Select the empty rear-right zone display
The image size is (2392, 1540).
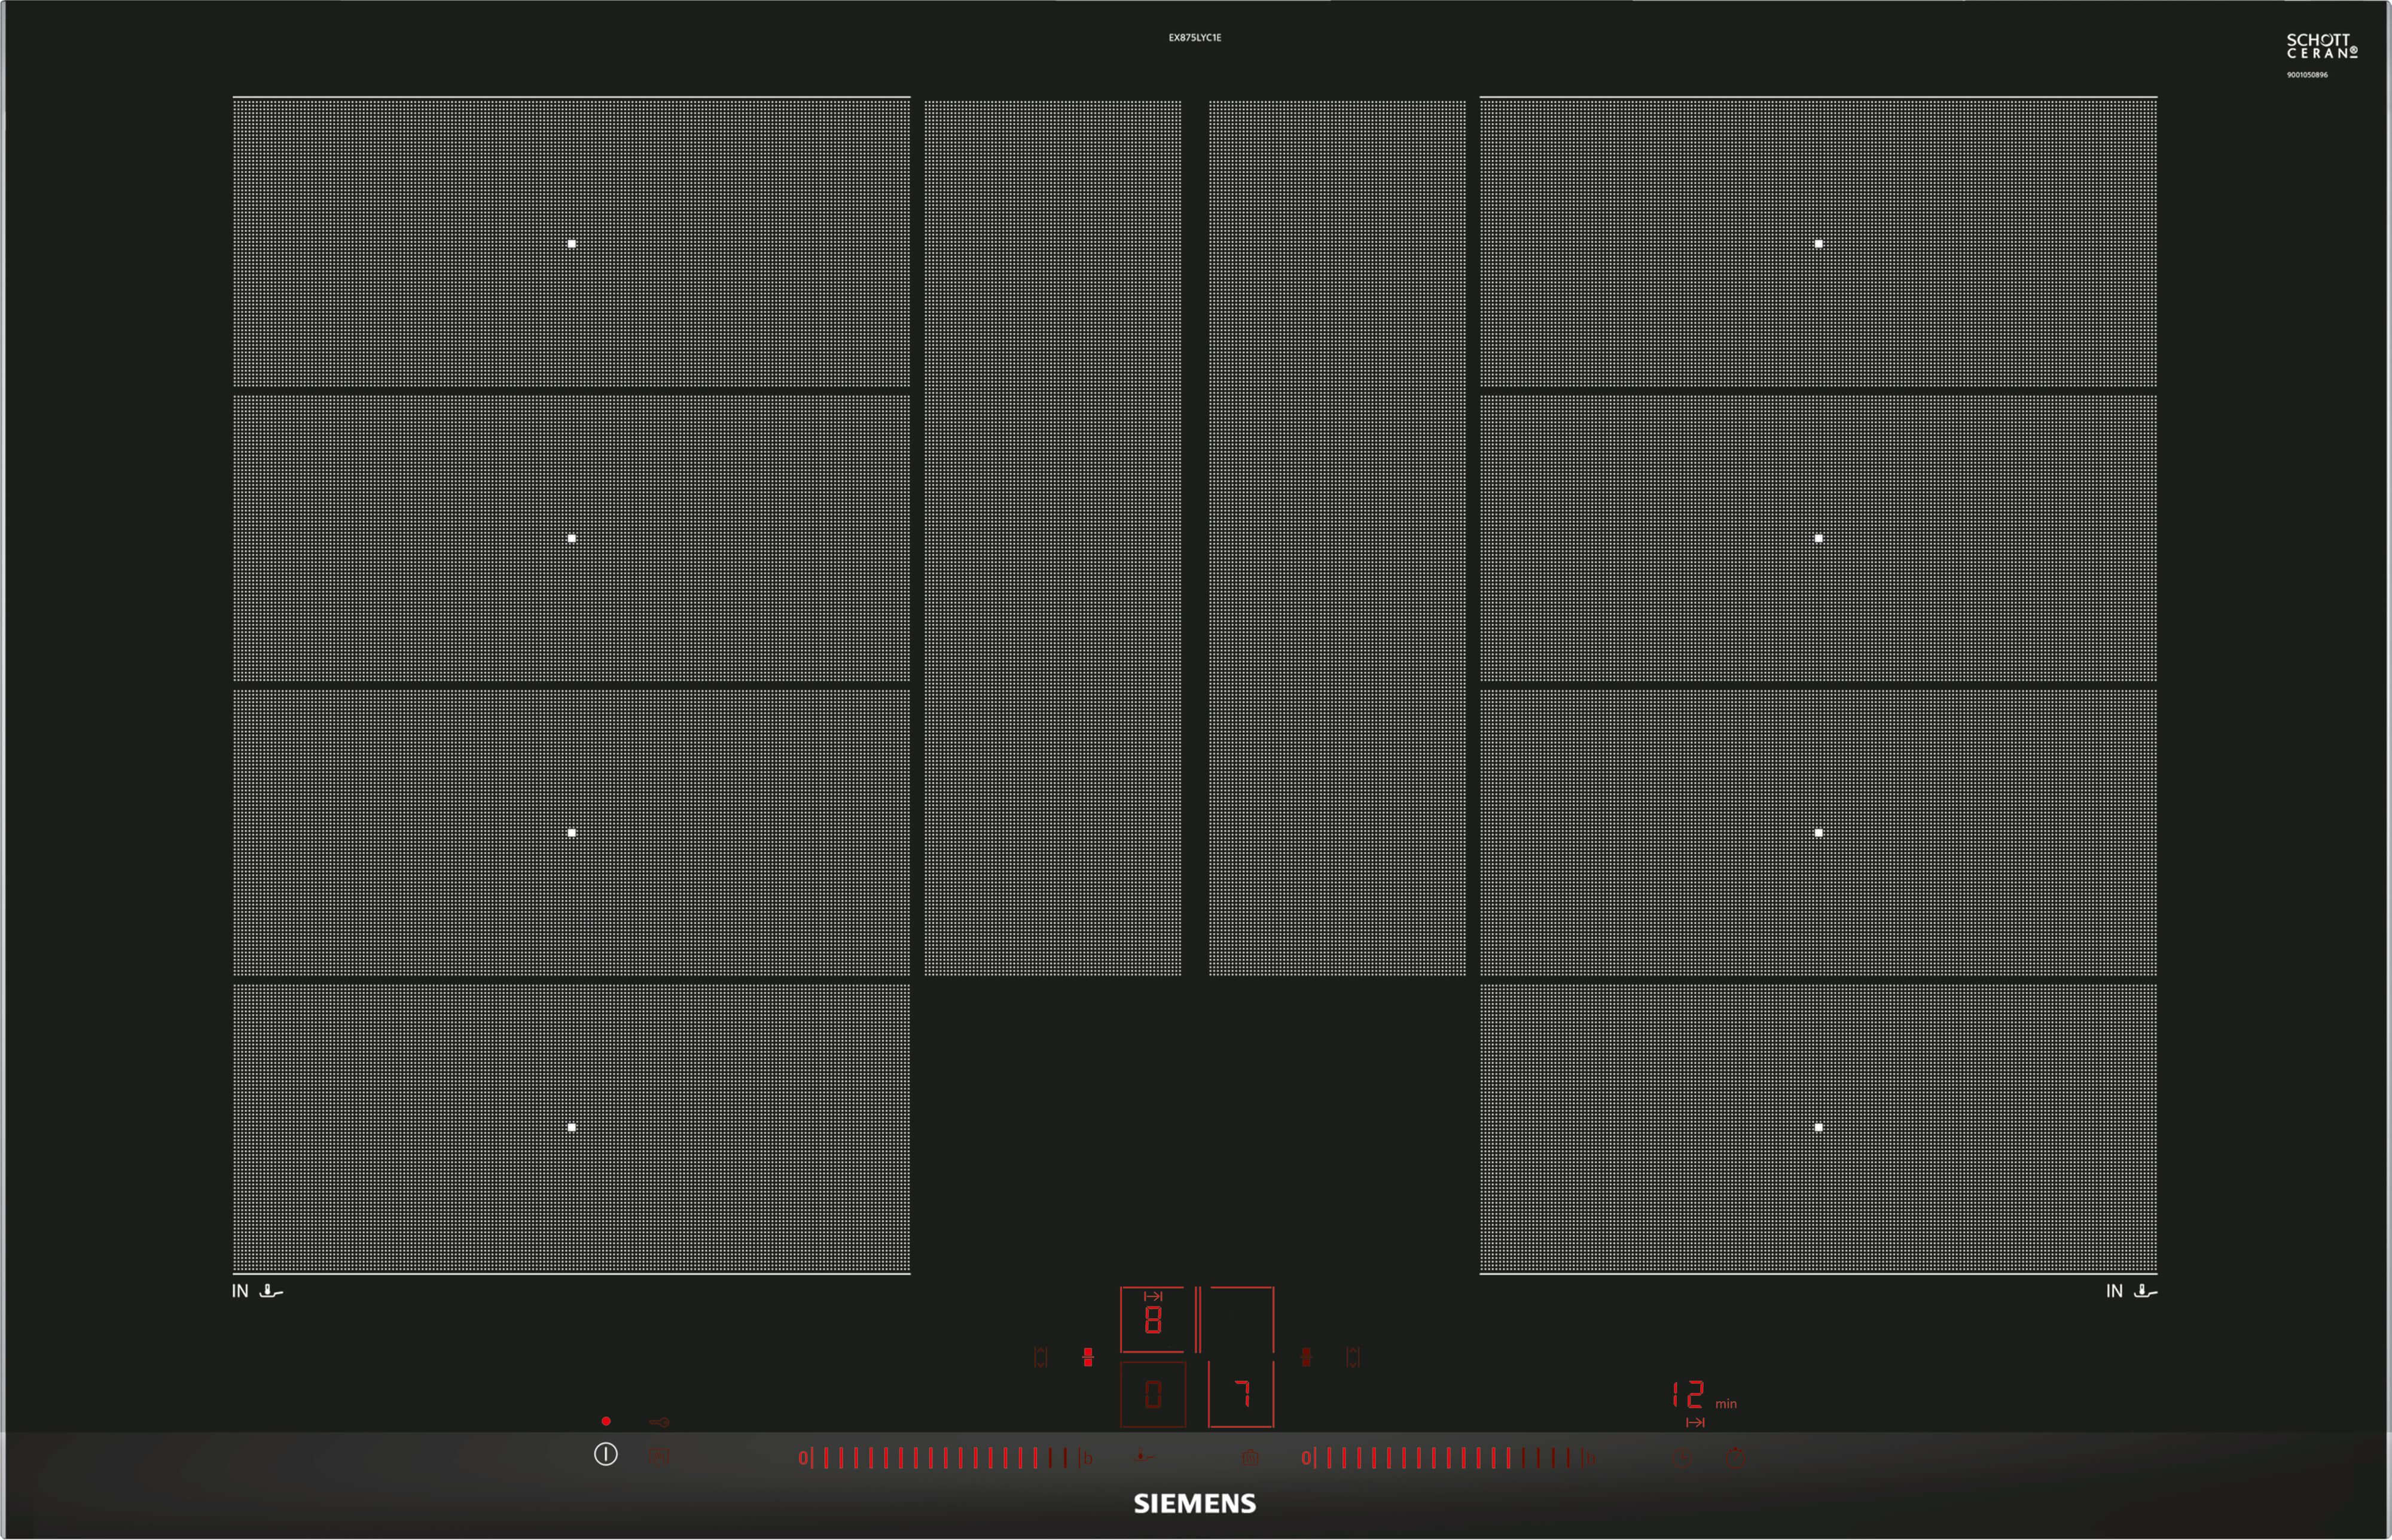click(1241, 1319)
